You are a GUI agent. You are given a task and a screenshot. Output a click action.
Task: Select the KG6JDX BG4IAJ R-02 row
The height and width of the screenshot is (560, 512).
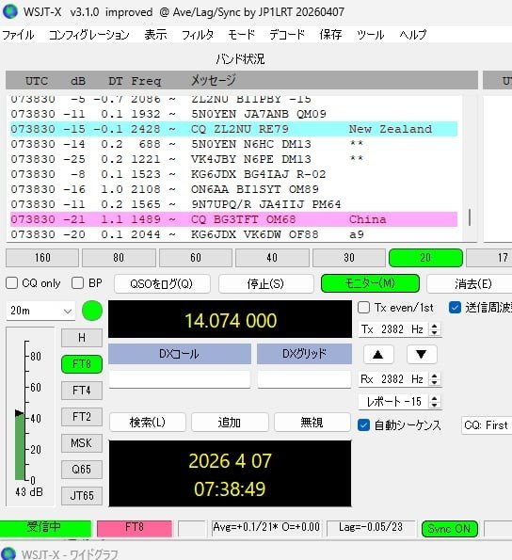pyautogui.click(x=233, y=174)
